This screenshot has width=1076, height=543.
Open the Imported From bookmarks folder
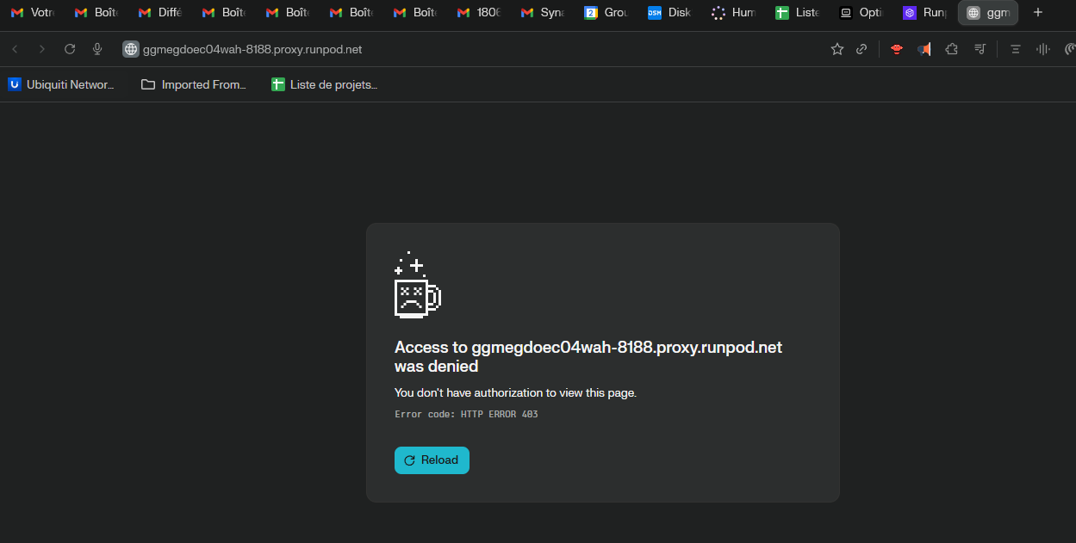(194, 84)
